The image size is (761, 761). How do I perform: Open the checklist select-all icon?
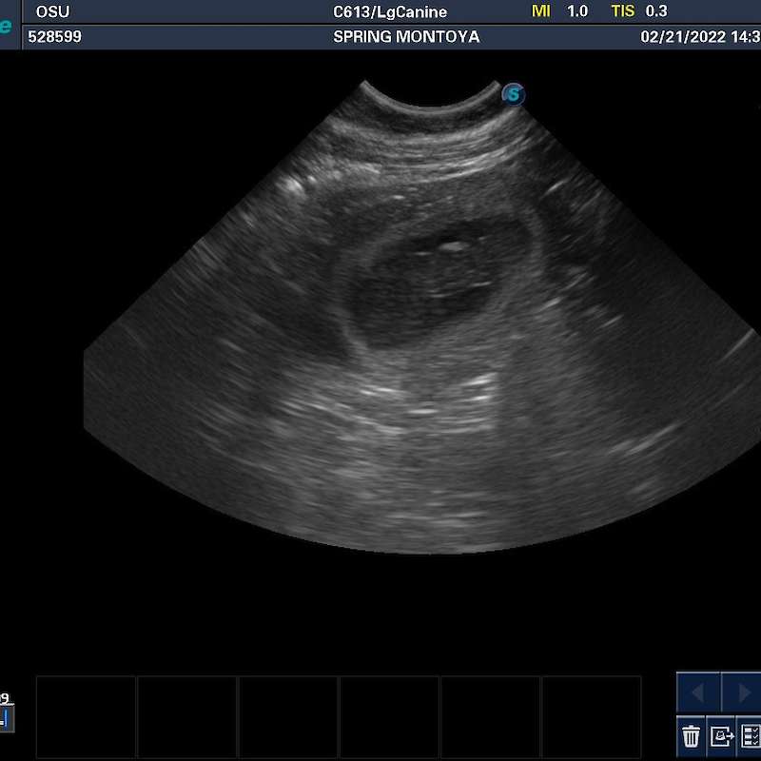(x=751, y=735)
